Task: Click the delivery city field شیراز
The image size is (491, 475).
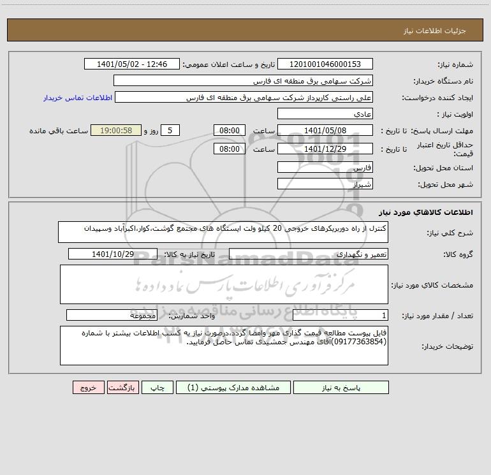Action: (x=325, y=184)
